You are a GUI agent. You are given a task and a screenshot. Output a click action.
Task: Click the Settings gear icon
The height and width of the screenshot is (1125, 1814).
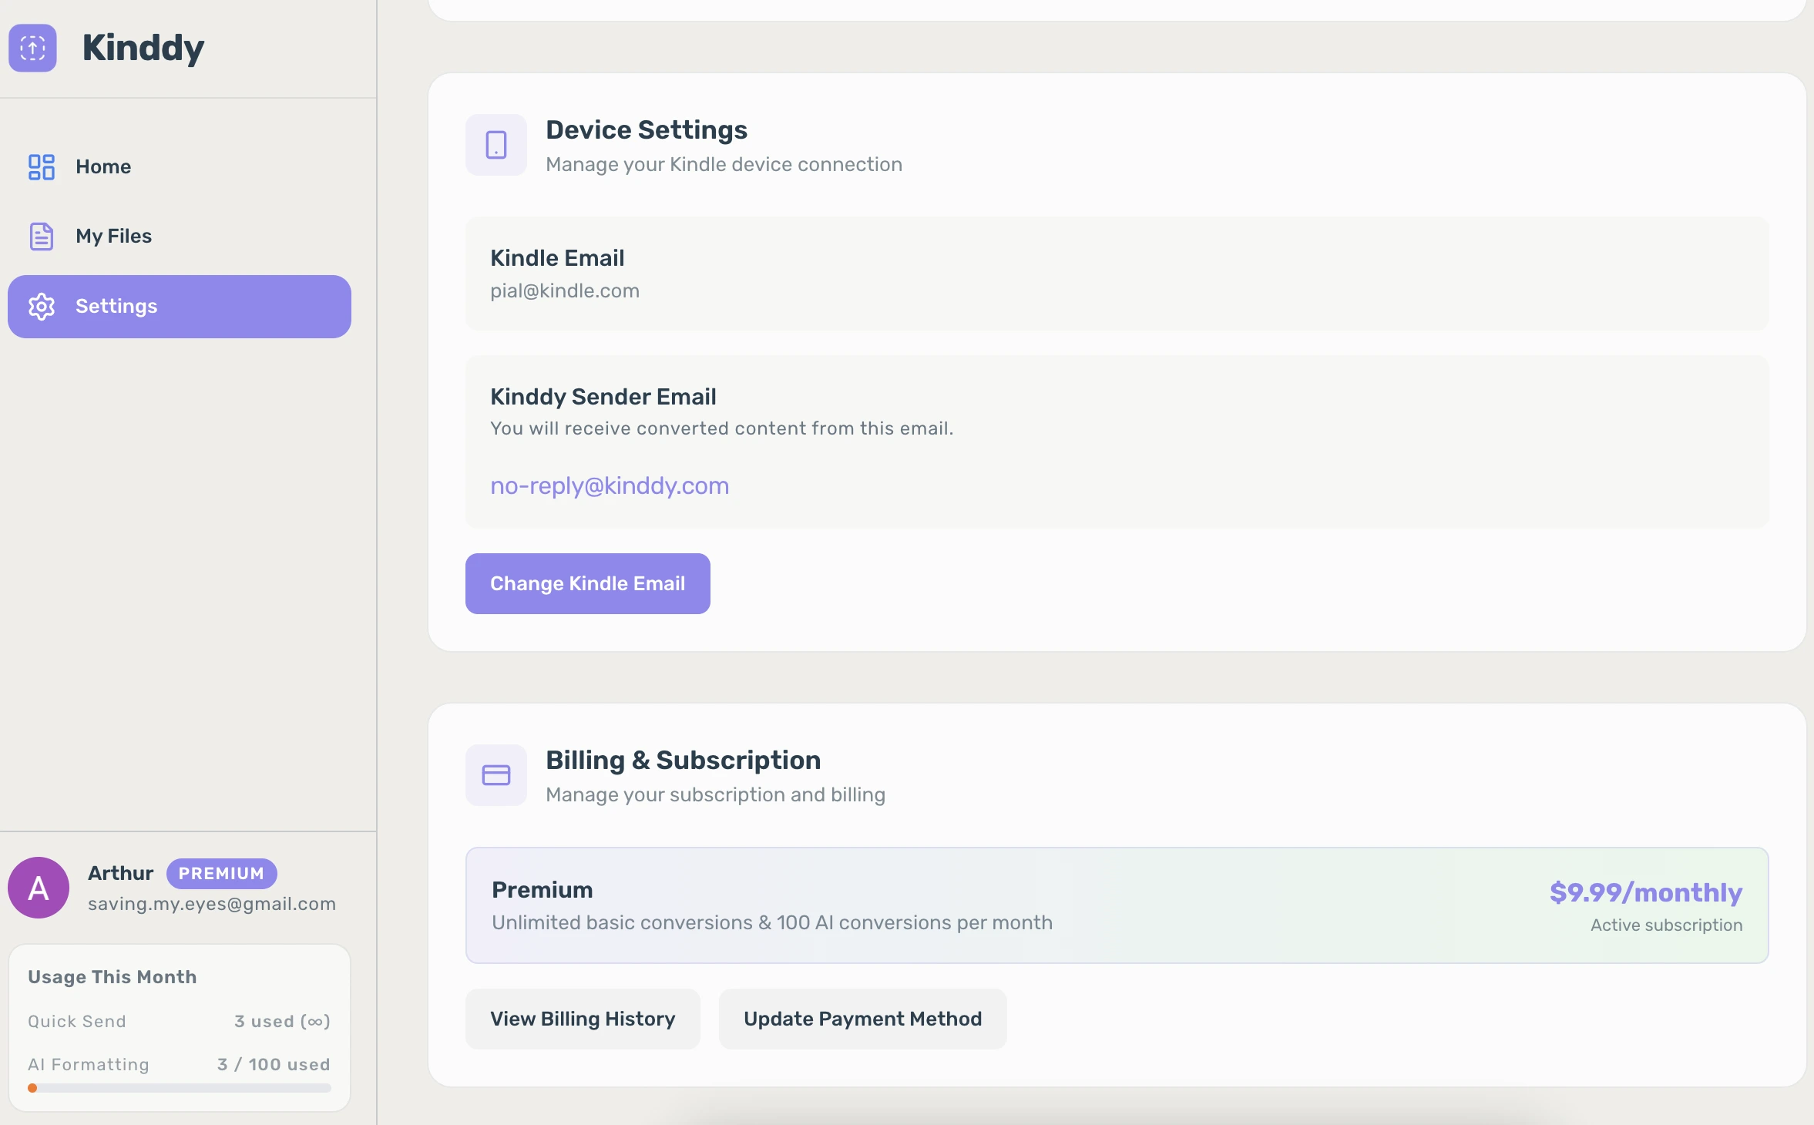pyautogui.click(x=42, y=307)
